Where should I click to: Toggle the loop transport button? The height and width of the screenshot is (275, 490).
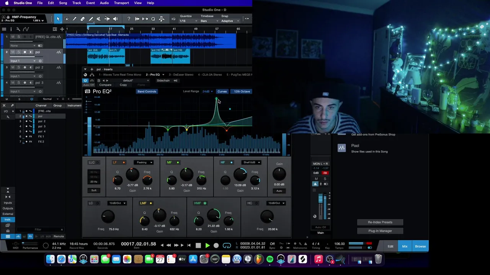click(227, 246)
